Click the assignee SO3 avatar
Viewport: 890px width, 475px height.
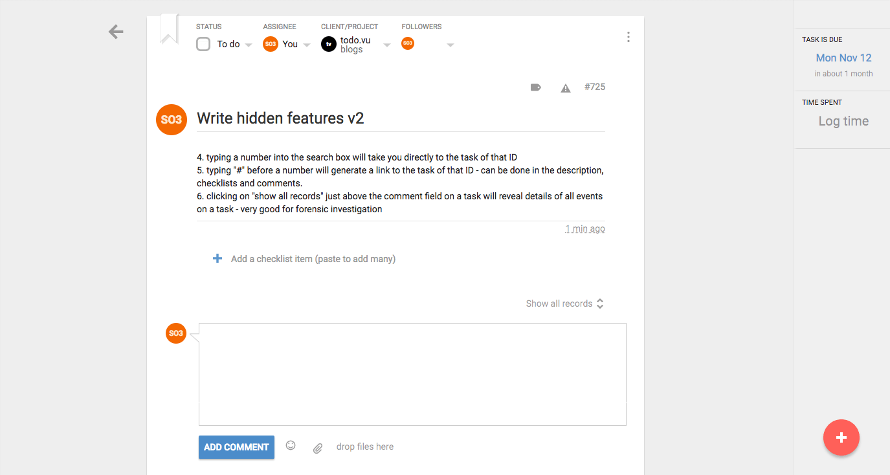pos(271,44)
